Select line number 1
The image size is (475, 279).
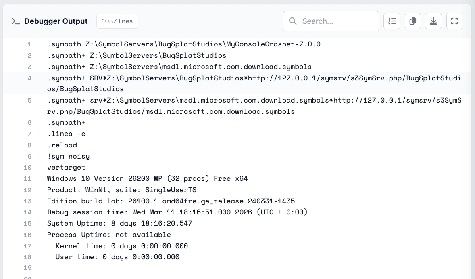coord(29,44)
